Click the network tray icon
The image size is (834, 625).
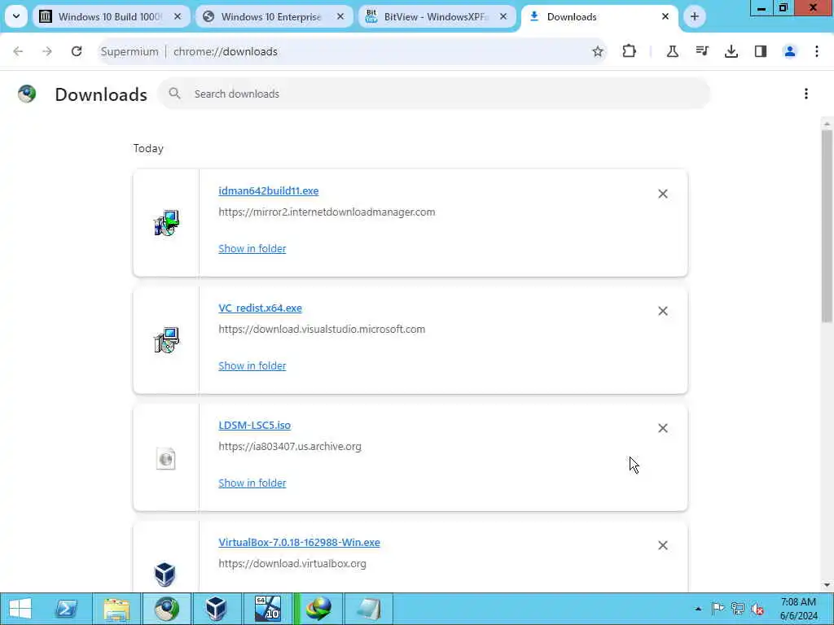point(738,609)
